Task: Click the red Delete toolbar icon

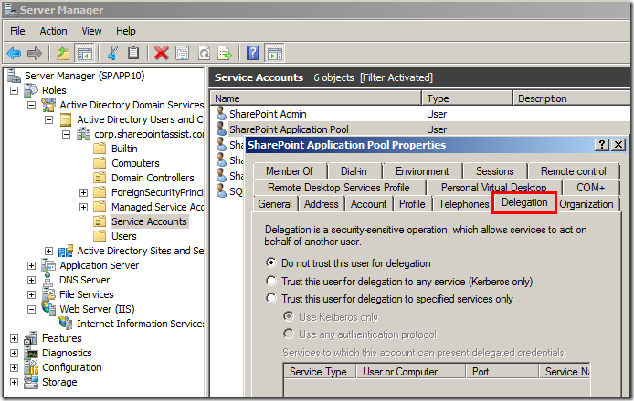Action: click(x=162, y=53)
